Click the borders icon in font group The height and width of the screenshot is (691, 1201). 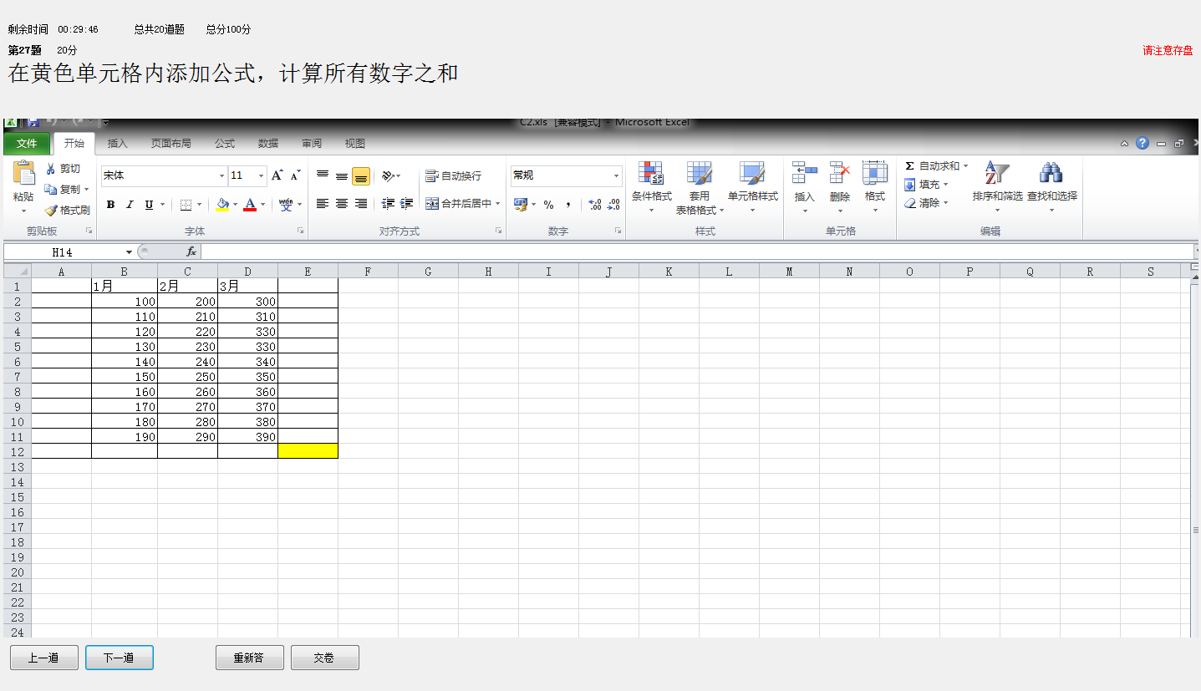coord(186,205)
